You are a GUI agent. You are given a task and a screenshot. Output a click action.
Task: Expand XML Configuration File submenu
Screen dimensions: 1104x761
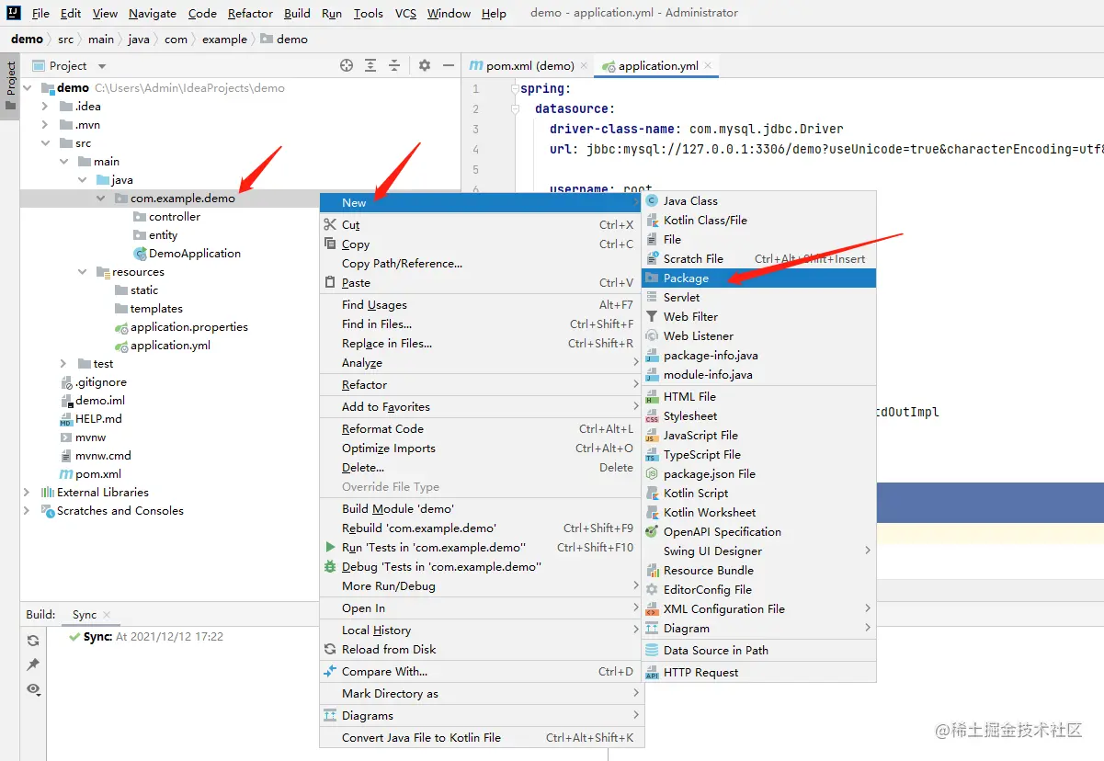758,608
